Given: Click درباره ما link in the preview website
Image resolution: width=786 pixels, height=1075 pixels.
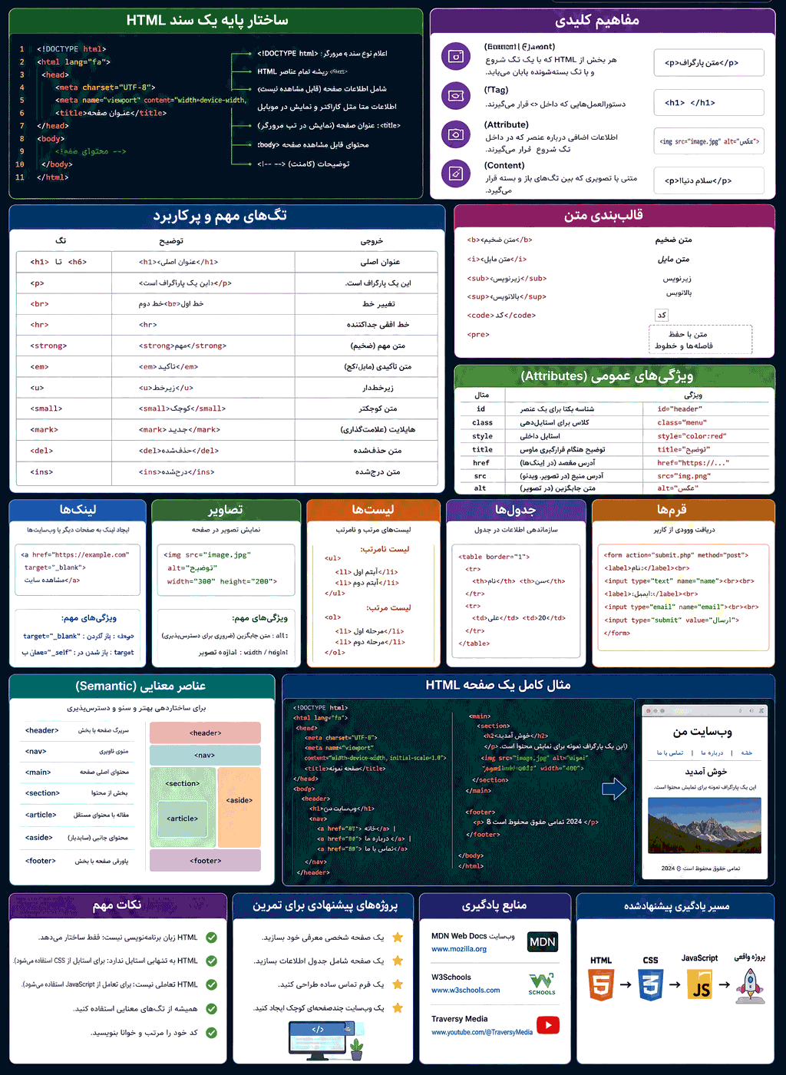Looking at the screenshot, I should tap(712, 752).
